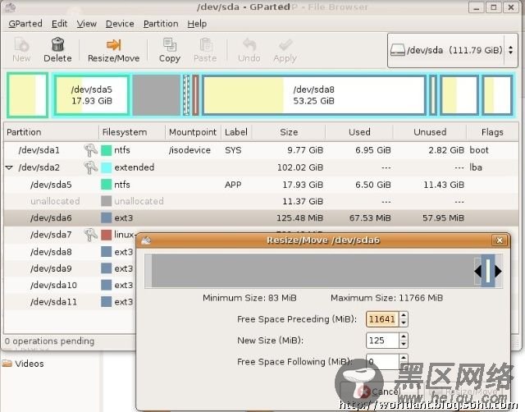Image resolution: width=525 pixels, height=412 pixels.
Task: Select the /dev/sda5 partition row
Action: pyautogui.click(x=261, y=185)
